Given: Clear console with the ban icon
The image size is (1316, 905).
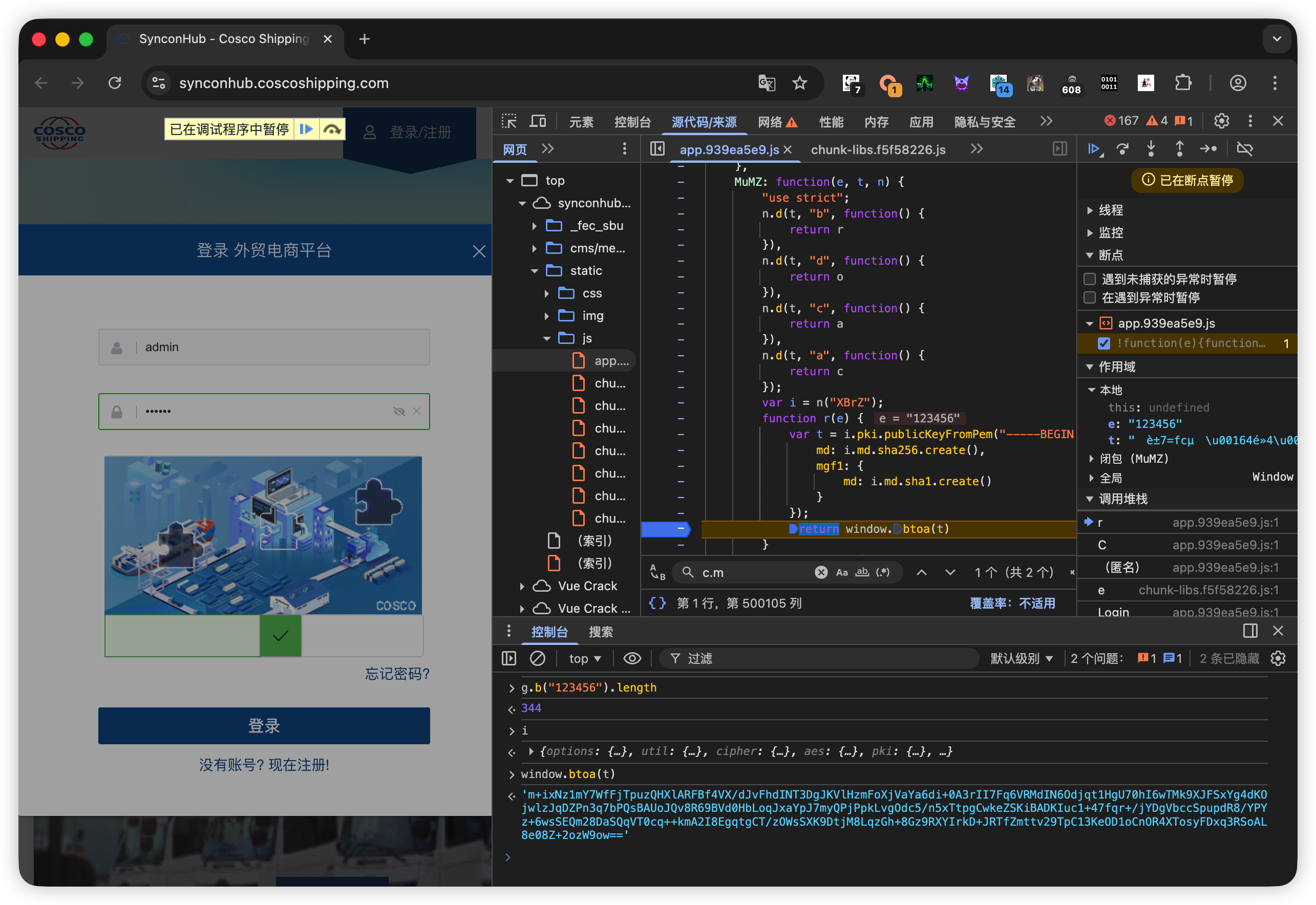Looking at the screenshot, I should [x=537, y=658].
